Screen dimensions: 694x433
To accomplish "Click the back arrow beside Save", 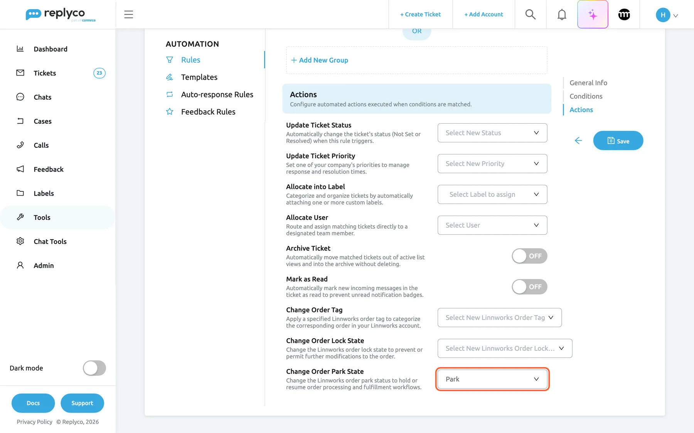I will [578, 140].
